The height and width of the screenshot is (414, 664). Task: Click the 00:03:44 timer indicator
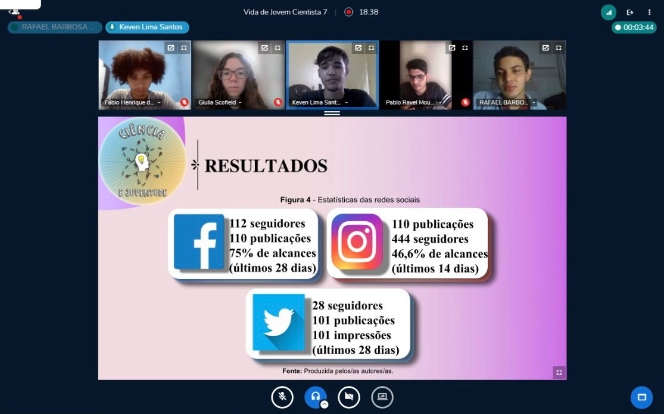[634, 27]
